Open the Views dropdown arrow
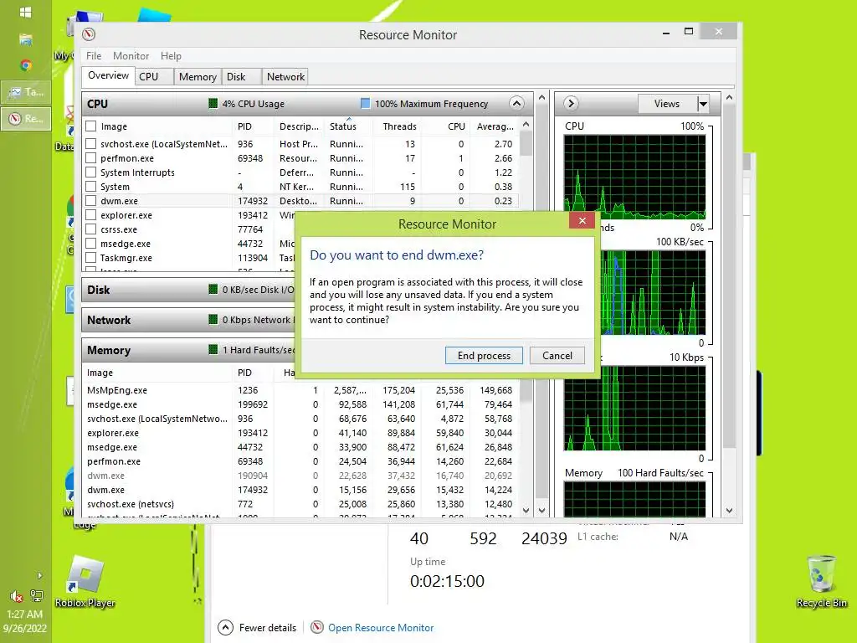This screenshot has width=857, height=643. pos(703,103)
